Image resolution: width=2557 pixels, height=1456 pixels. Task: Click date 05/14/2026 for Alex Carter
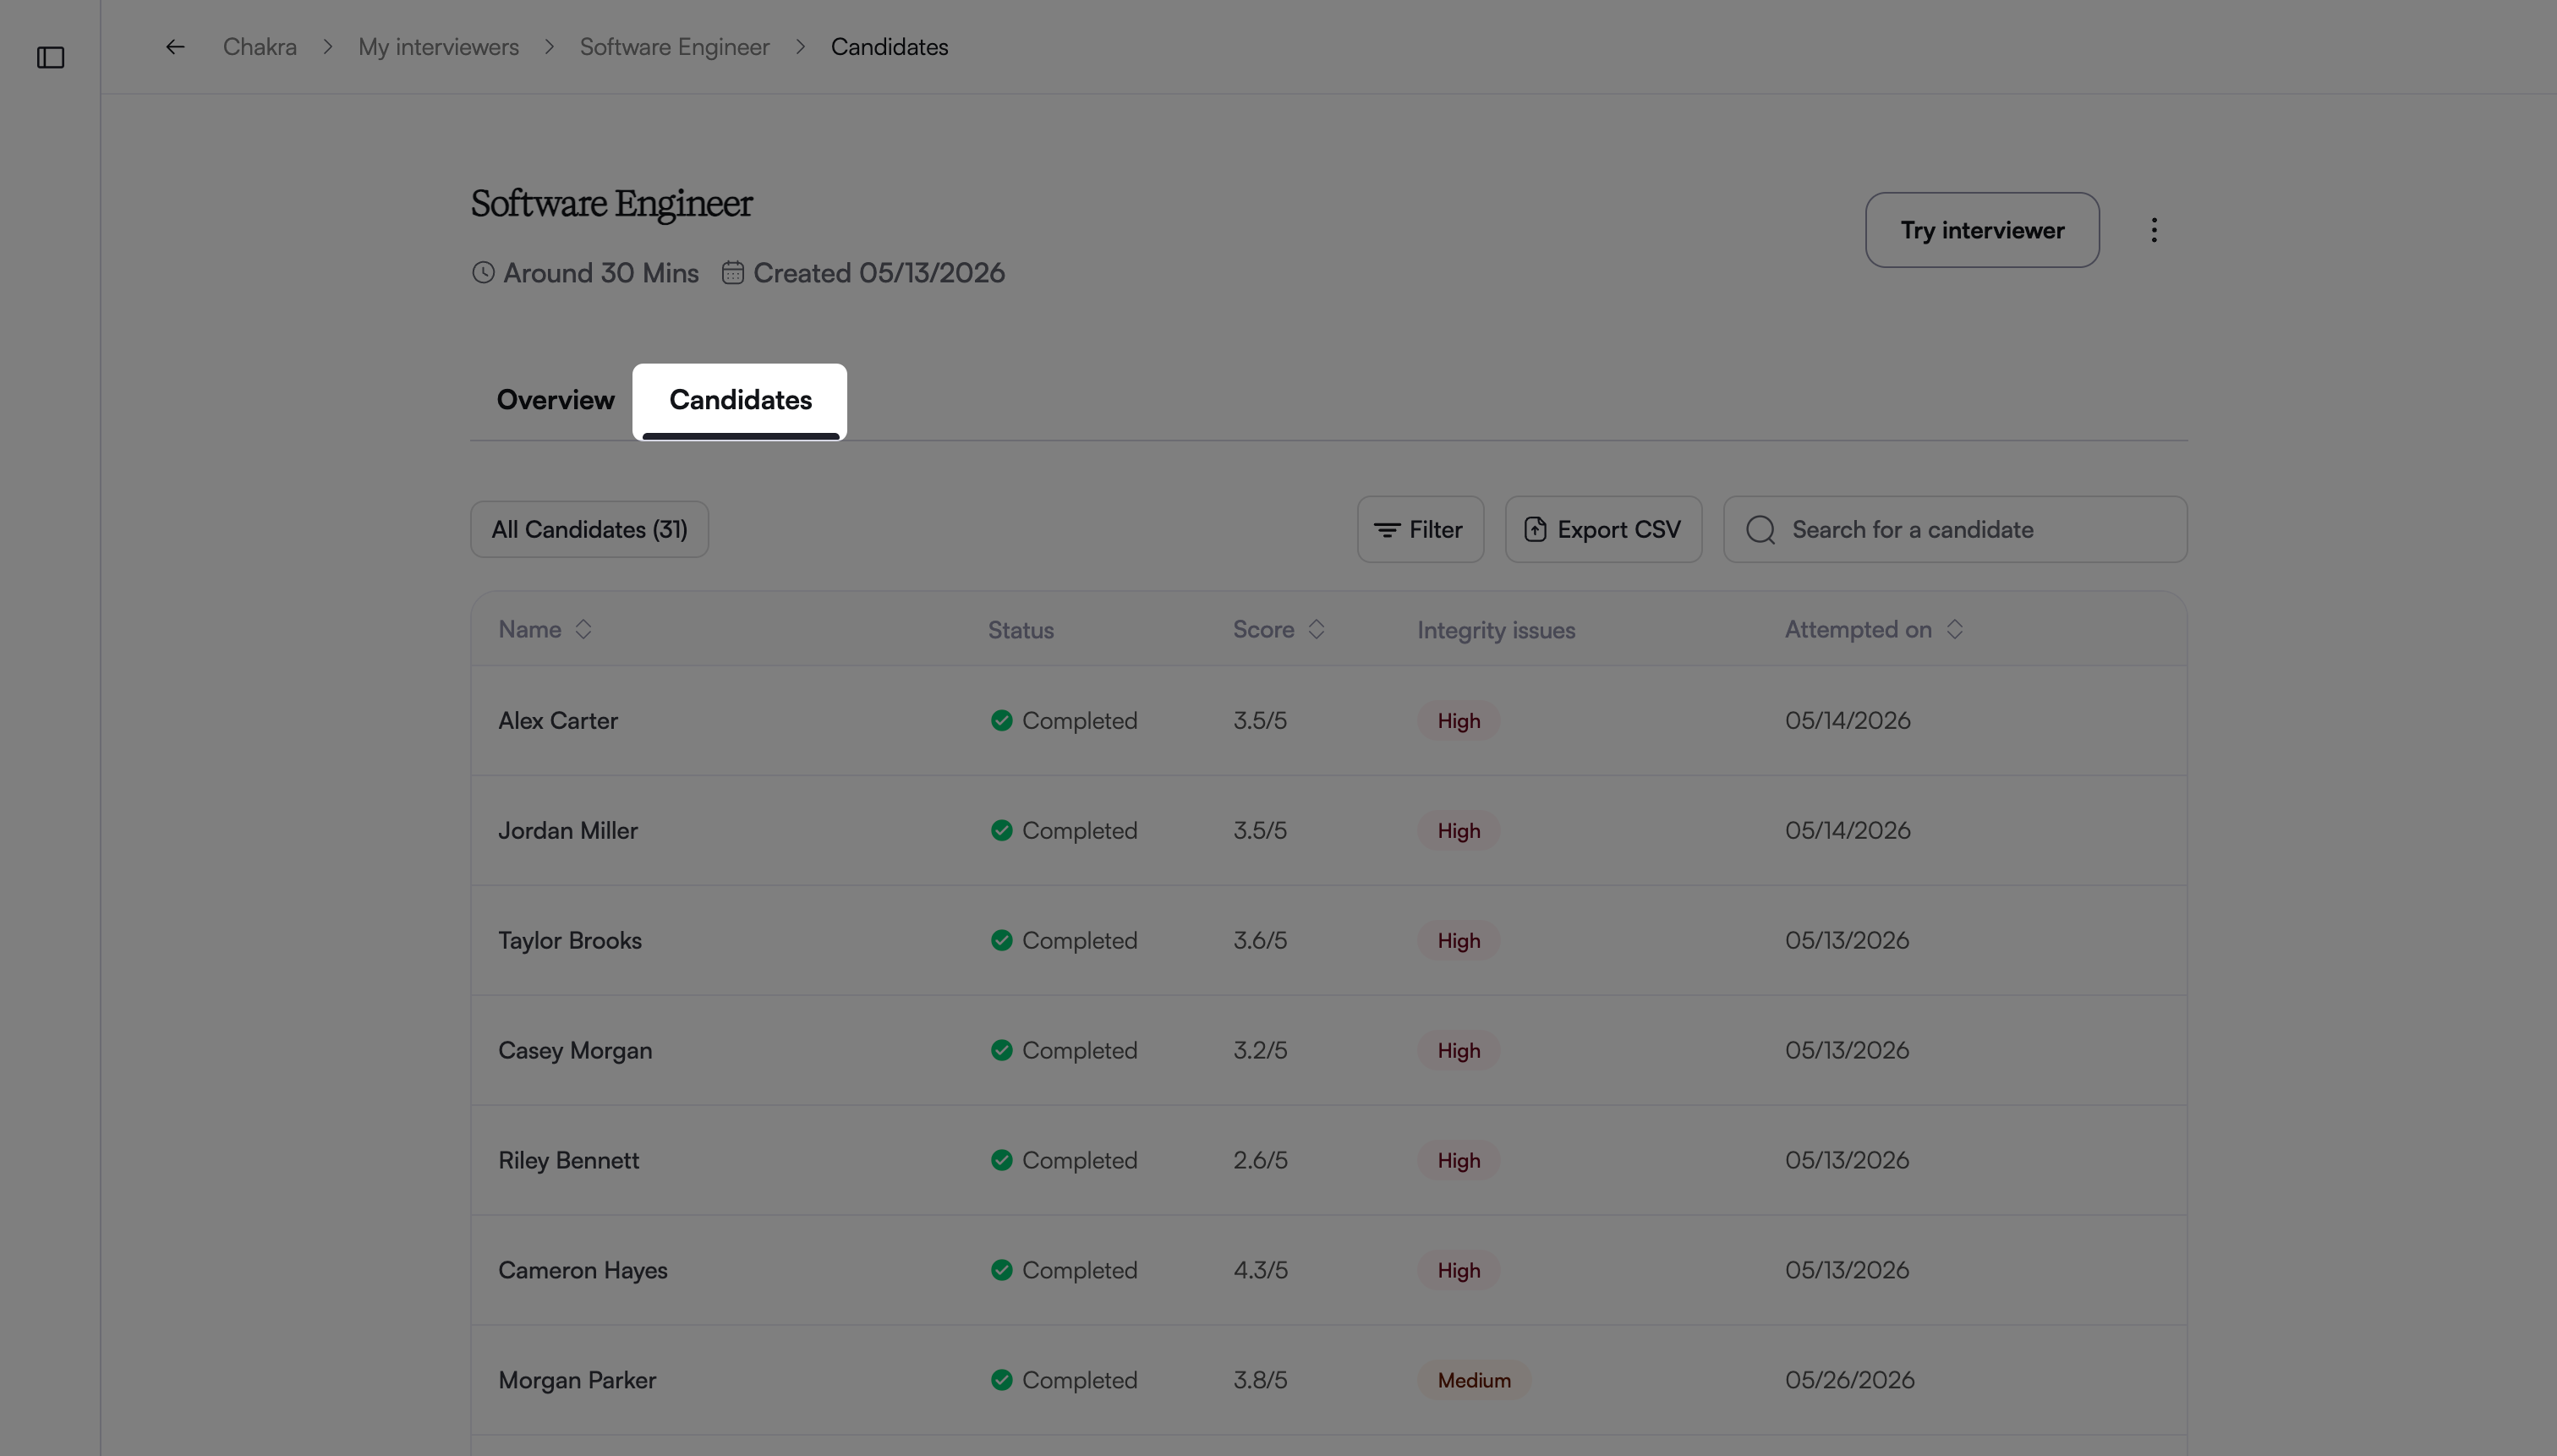[1848, 721]
